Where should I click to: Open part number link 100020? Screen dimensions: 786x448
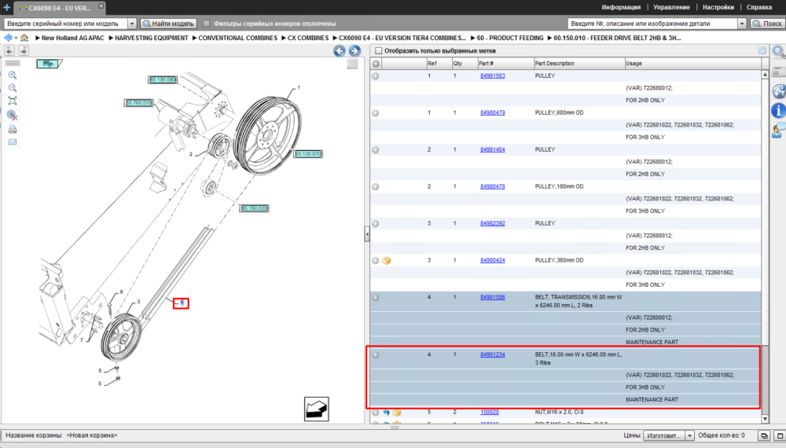tap(489, 413)
